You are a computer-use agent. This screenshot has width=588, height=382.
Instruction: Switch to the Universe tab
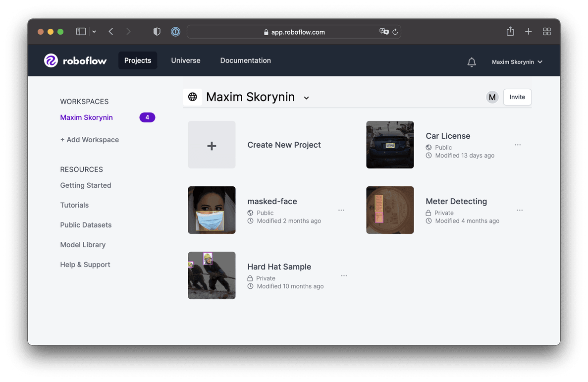point(185,60)
